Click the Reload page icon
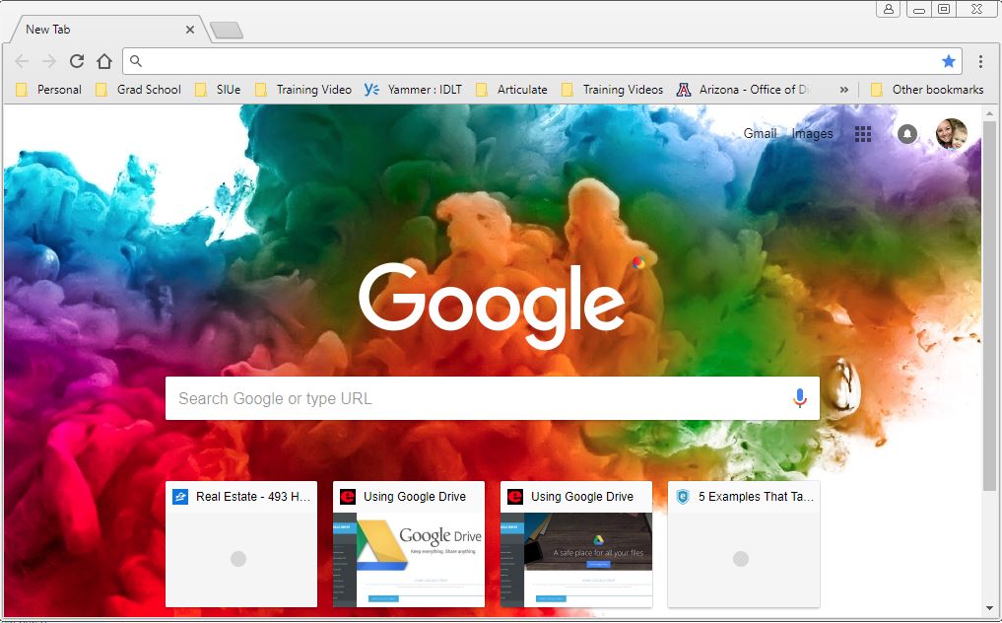The width and height of the screenshot is (1002, 623). pos(77,61)
